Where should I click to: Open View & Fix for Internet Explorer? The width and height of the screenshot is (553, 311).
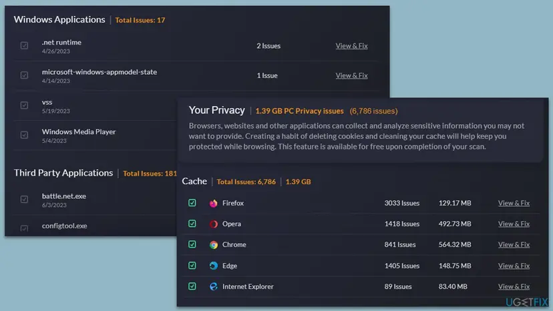point(514,287)
